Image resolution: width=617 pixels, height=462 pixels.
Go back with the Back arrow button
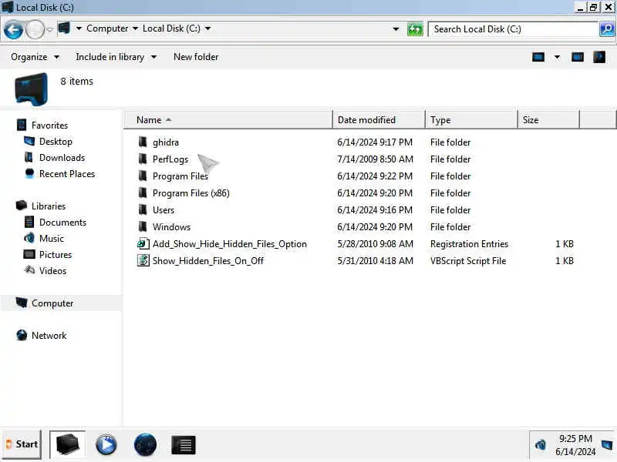click(x=13, y=29)
